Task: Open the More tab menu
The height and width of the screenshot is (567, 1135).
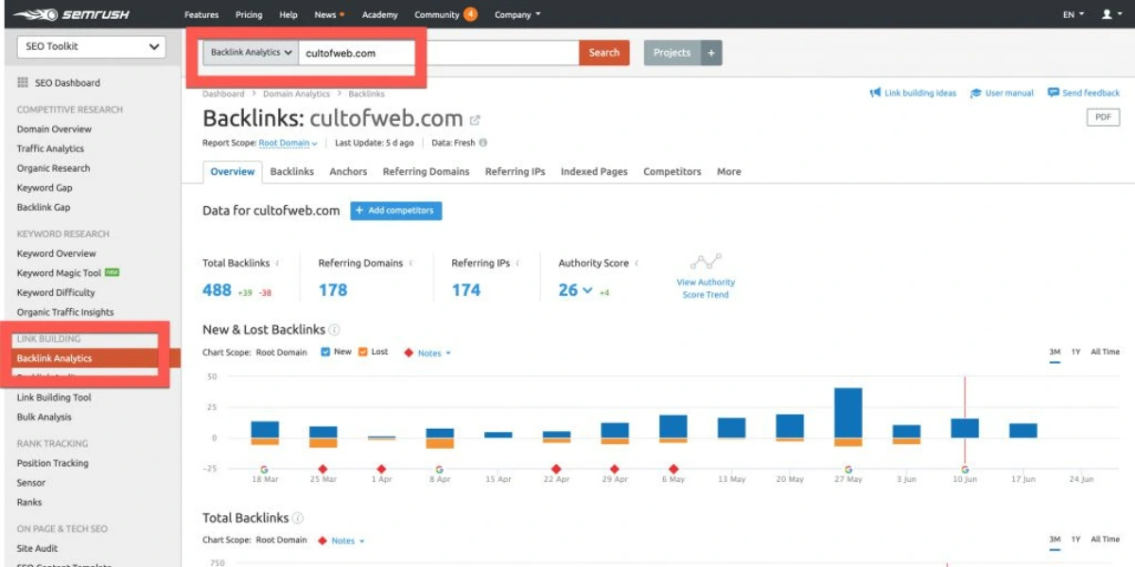Action: (x=728, y=172)
